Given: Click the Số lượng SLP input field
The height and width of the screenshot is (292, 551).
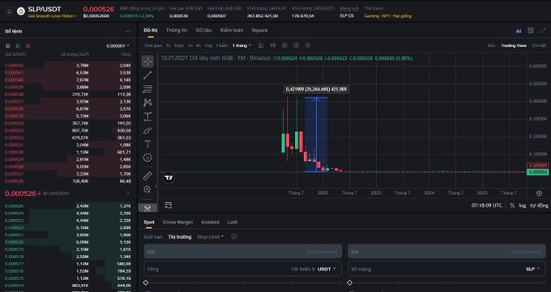Looking at the screenshot, I should click(446, 269).
